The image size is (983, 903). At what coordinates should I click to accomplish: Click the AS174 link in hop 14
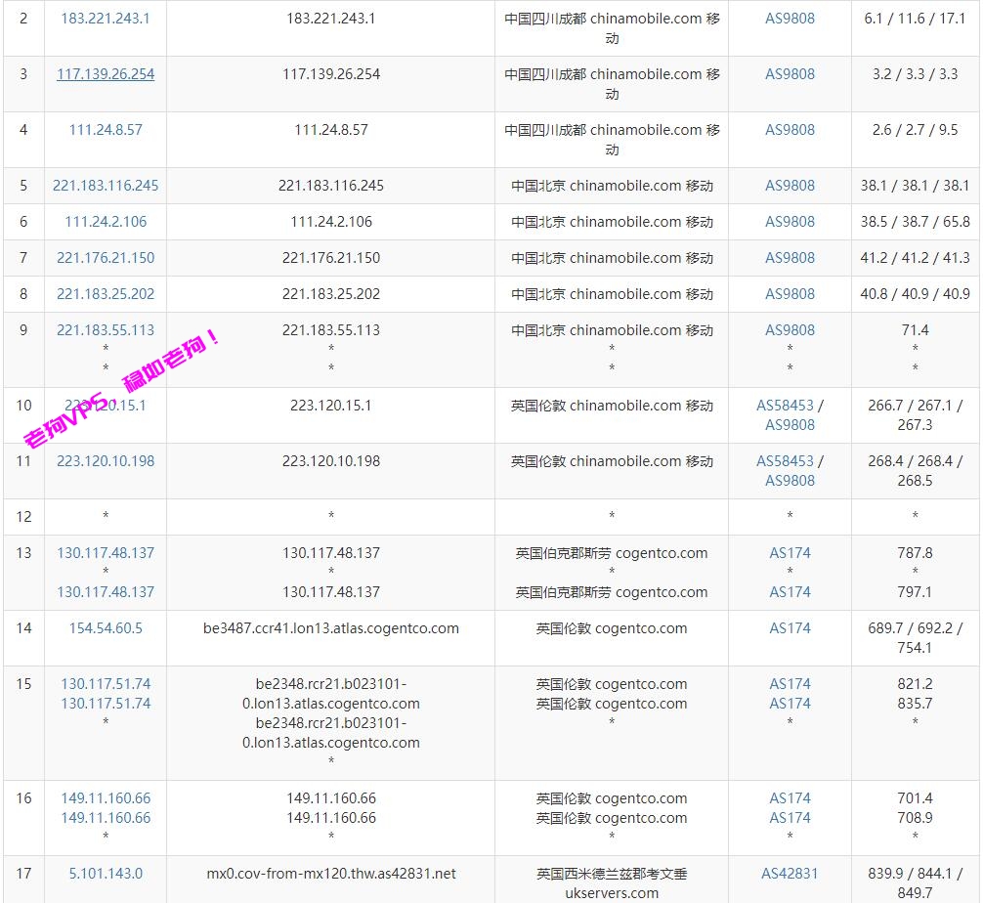pos(790,628)
